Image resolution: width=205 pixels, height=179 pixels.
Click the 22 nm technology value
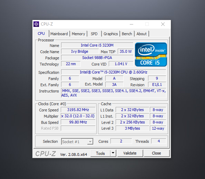71,64
